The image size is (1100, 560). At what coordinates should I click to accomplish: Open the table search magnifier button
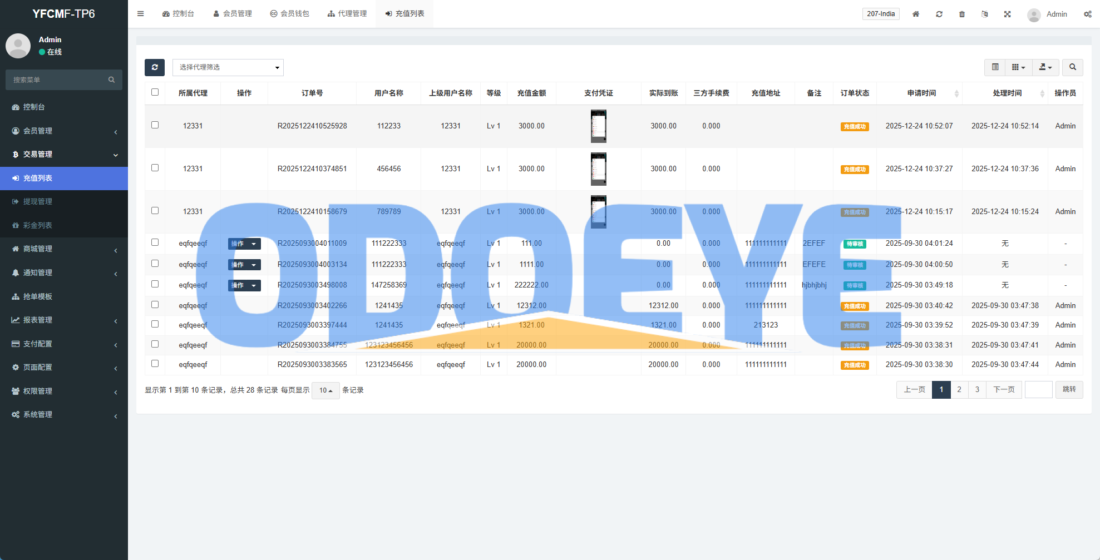[x=1072, y=67]
